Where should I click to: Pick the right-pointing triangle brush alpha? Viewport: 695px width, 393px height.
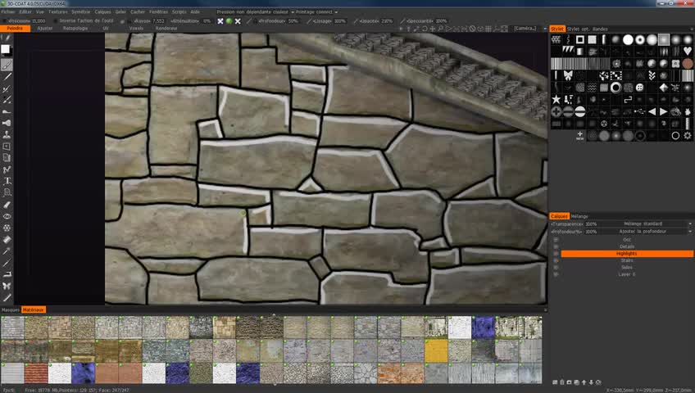click(x=664, y=112)
